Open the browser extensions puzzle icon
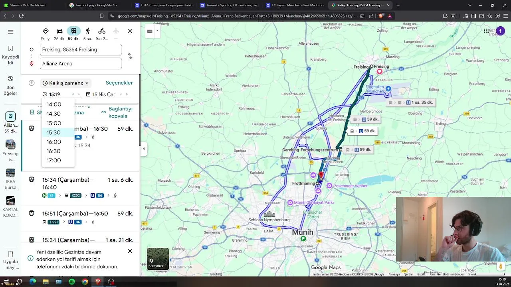Image resolution: width=511 pixels, height=287 pixels. click(x=445, y=16)
